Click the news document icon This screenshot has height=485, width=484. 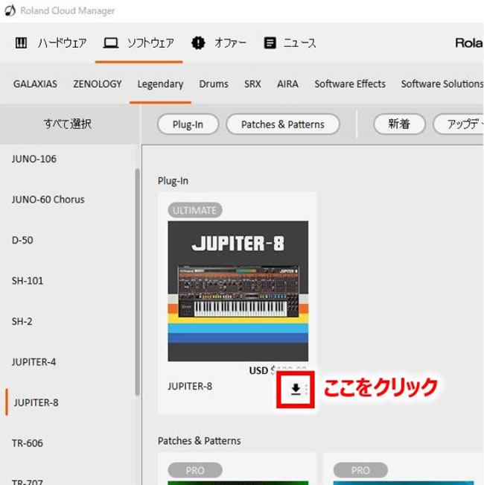(270, 42)
